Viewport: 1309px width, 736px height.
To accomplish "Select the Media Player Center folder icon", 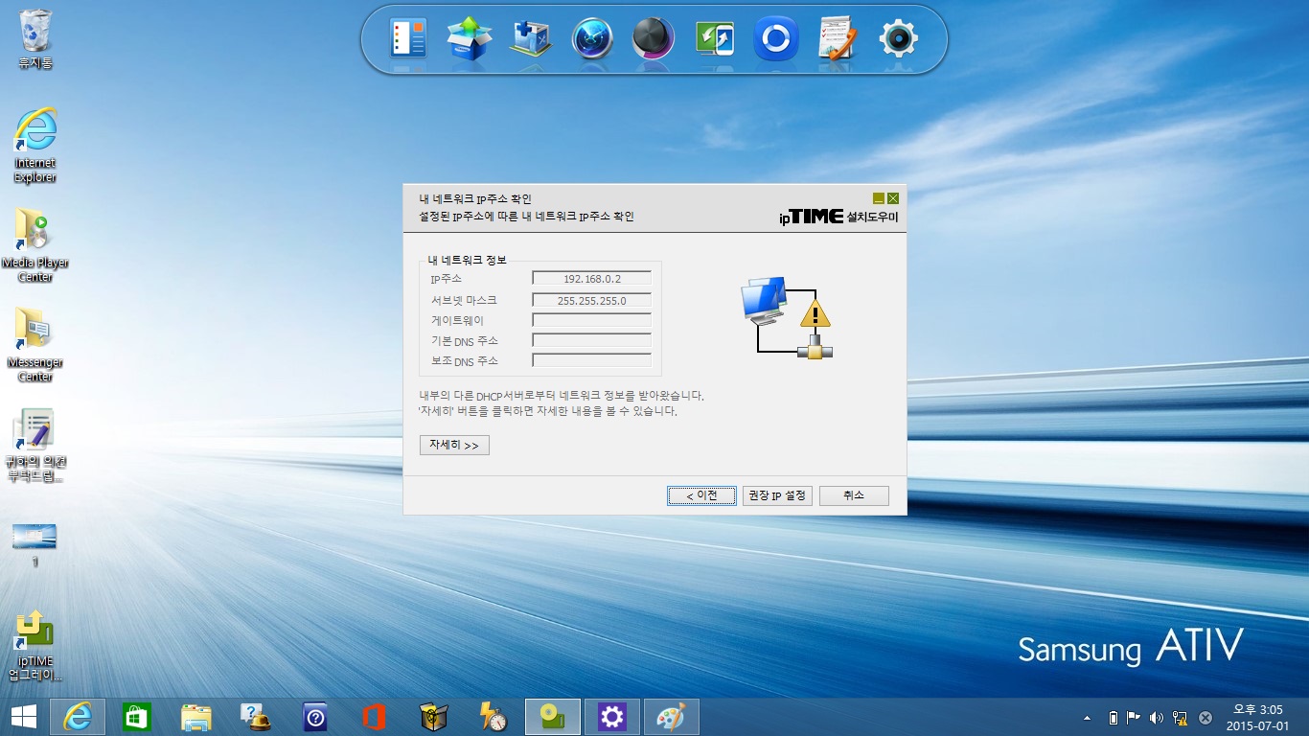I will click(35, 243).
